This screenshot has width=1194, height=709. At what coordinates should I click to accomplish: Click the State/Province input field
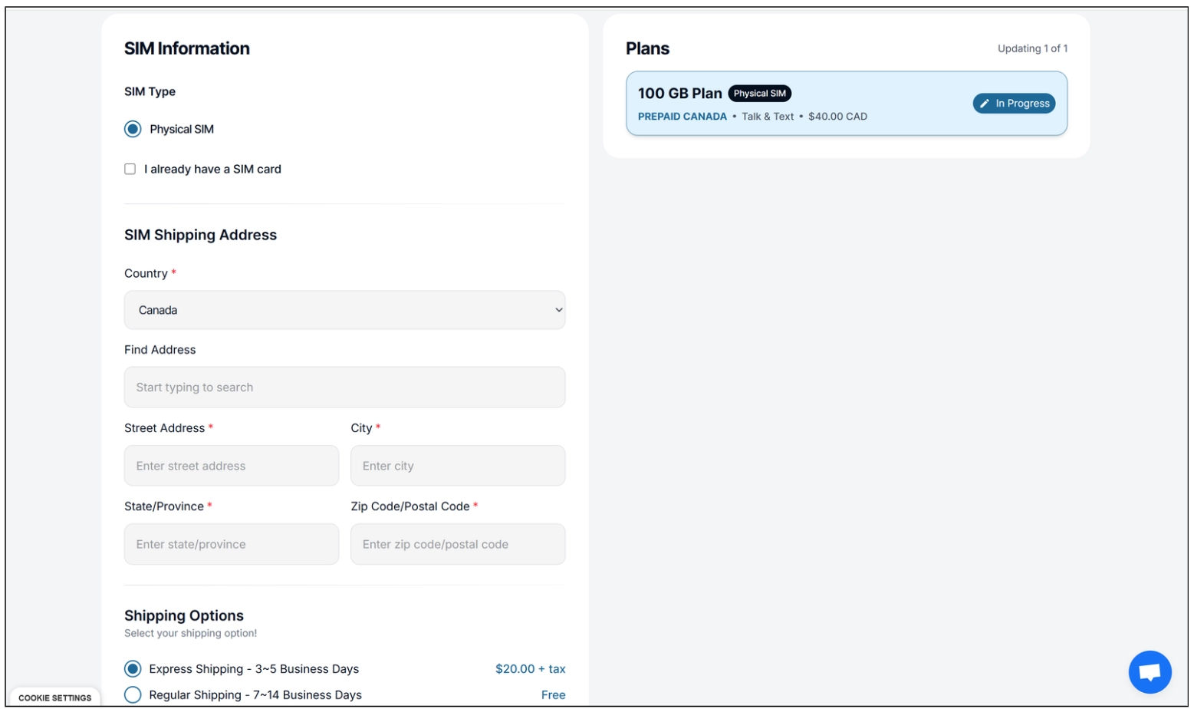pos(231,544)
